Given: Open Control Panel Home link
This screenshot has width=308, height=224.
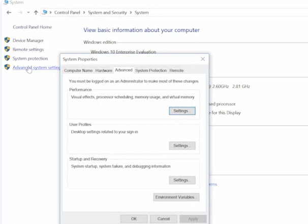Looking at the screenshot, I should point(33,27).
